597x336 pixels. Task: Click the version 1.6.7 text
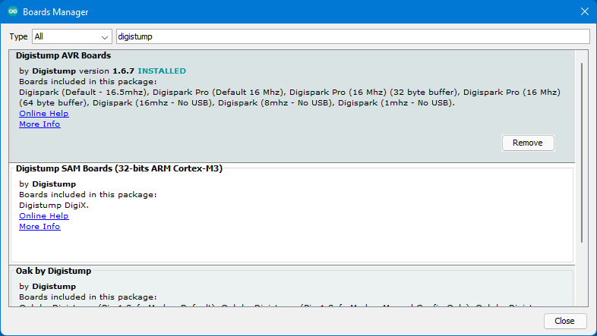click(106, 71)
